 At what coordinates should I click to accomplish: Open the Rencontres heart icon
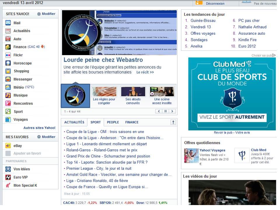(x=8, y=103)
